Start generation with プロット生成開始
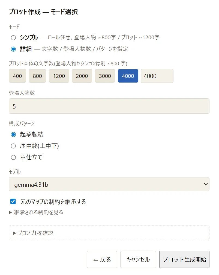This screenshot has width=219, height=275. click(x=184, y=259)
